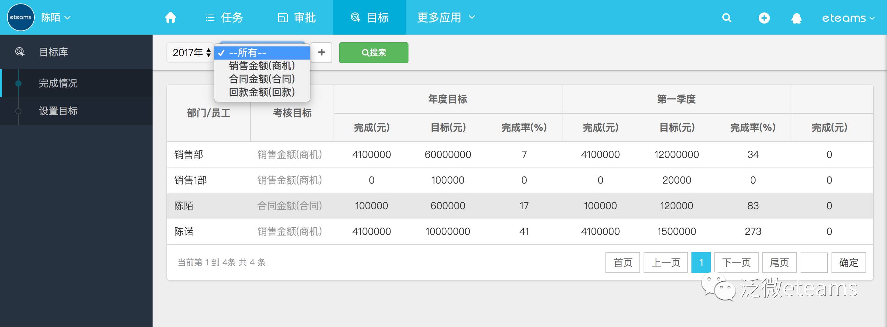887x327 pixels.
Task: Open user menu 陈陌 dropdown
Action: click(x=56, y=17)
